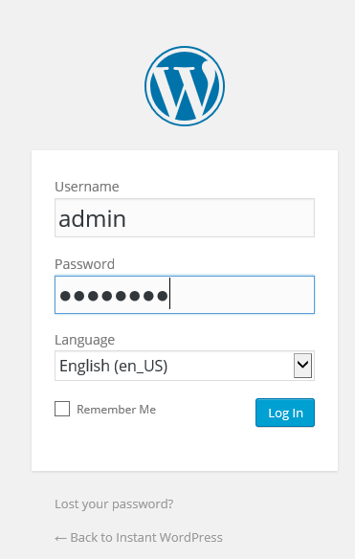355x559 pixels.
Task: Submit with the Log In button
Action: tap(285, 413)
